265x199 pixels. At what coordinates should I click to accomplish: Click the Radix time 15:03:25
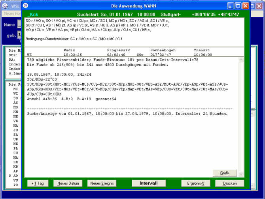click(x=73, y=54)
